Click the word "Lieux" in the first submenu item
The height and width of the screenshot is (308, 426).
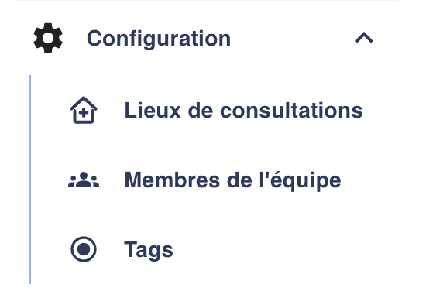[x=153, y=110]
